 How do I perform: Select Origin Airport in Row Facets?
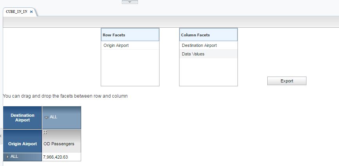tap(116, 45)
